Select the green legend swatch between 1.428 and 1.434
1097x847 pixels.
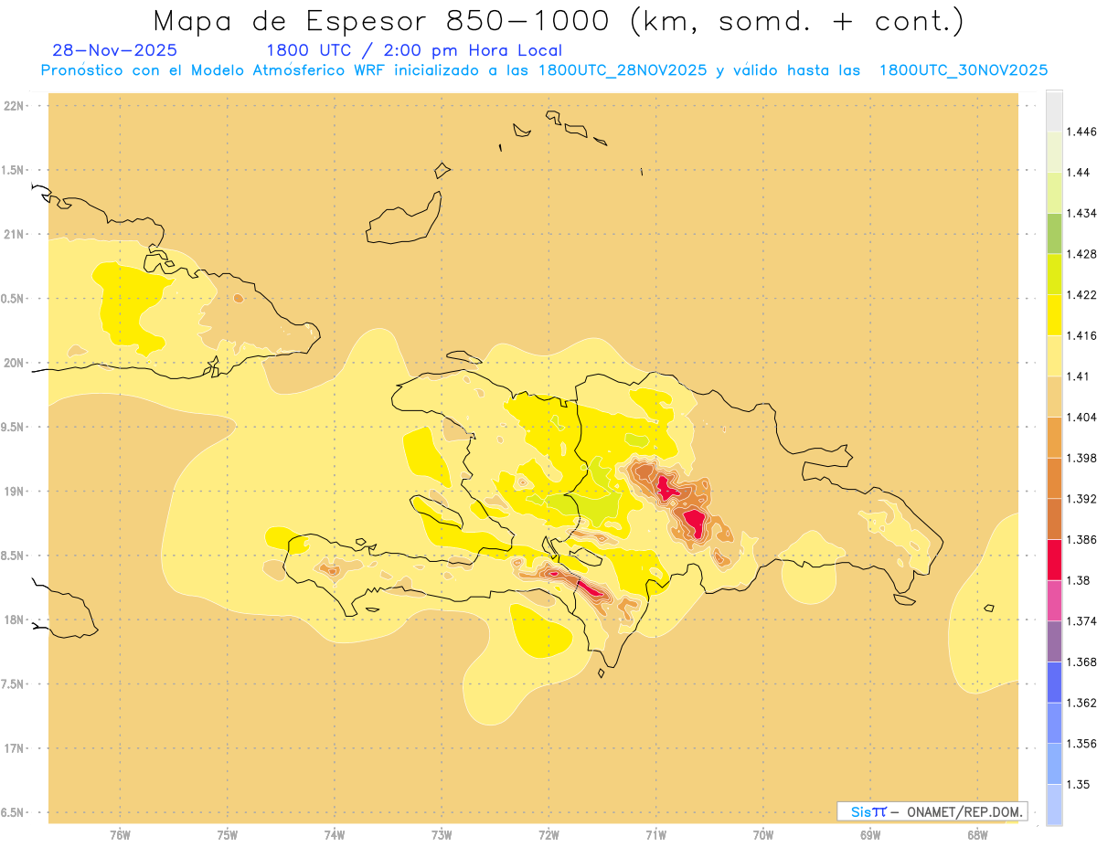coord(1054,233)
